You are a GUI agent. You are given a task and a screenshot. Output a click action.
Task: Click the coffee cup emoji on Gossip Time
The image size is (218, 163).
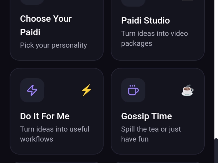[x=187, y=90]
